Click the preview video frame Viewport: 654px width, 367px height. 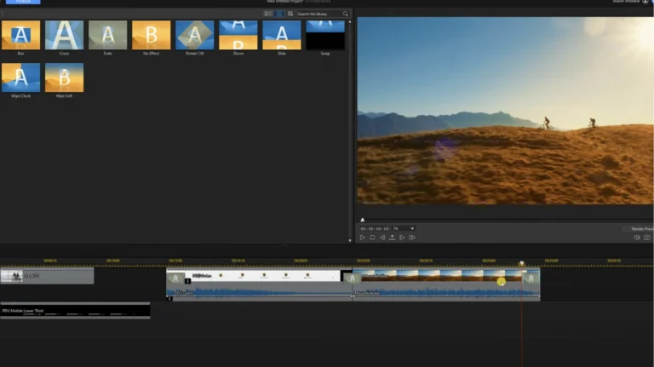pyautogui.click(x=505, y=111)
